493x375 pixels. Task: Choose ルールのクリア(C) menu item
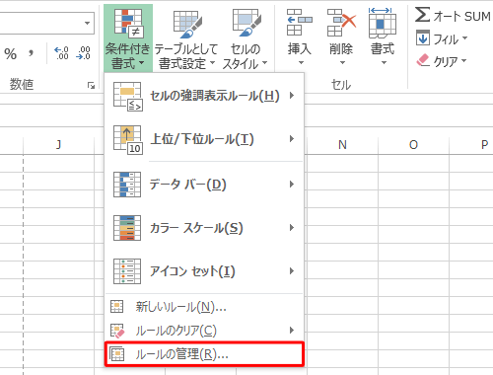point(204,331)
